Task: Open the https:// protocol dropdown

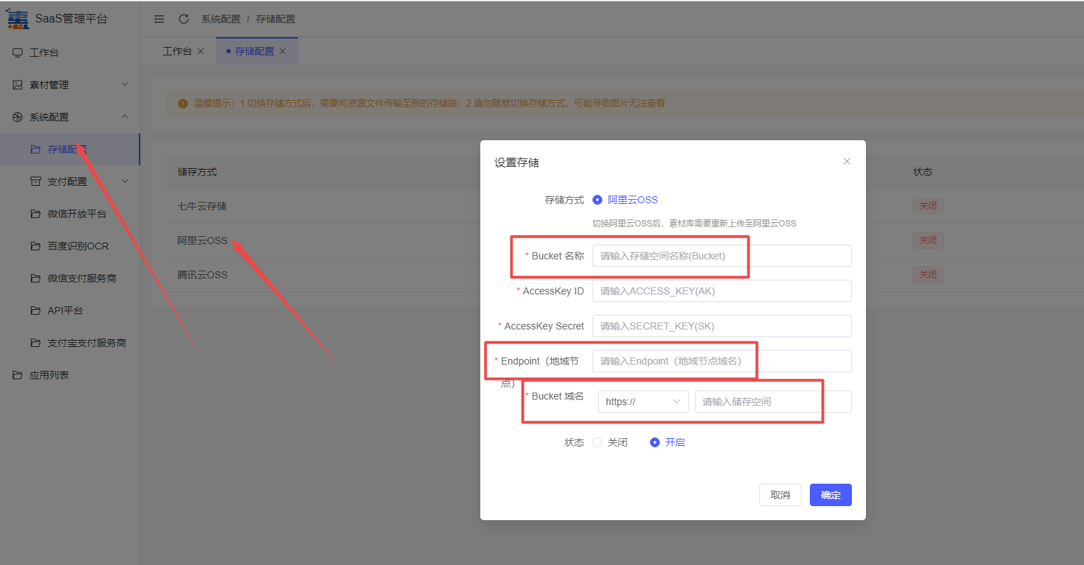Action: 643,402
